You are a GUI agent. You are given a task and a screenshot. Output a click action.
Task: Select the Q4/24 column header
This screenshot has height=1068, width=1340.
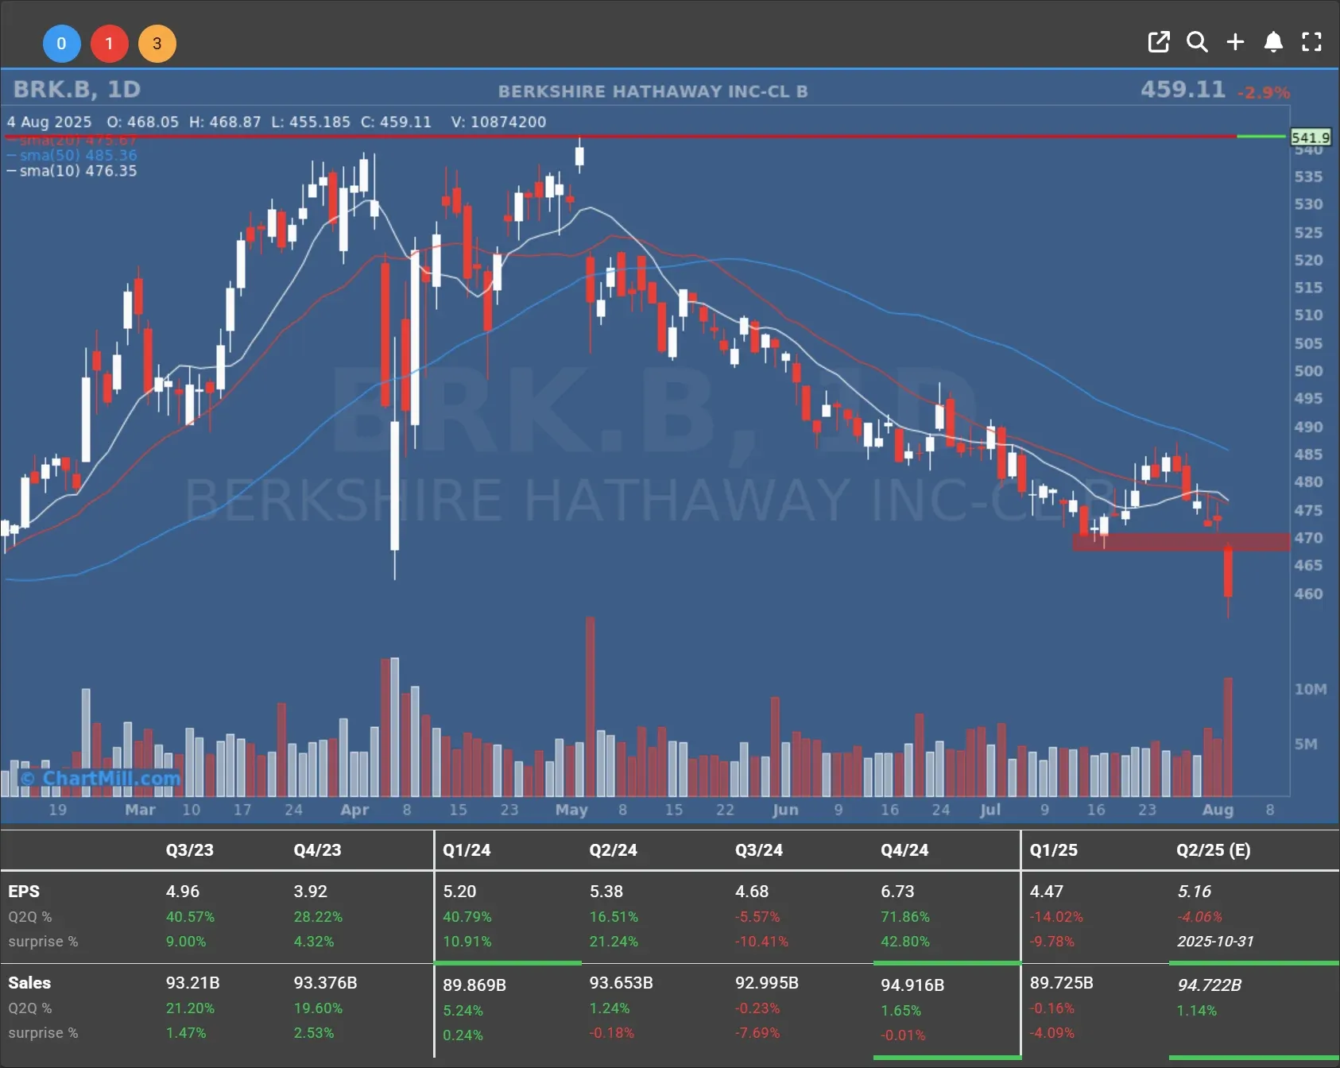(904, 850)
